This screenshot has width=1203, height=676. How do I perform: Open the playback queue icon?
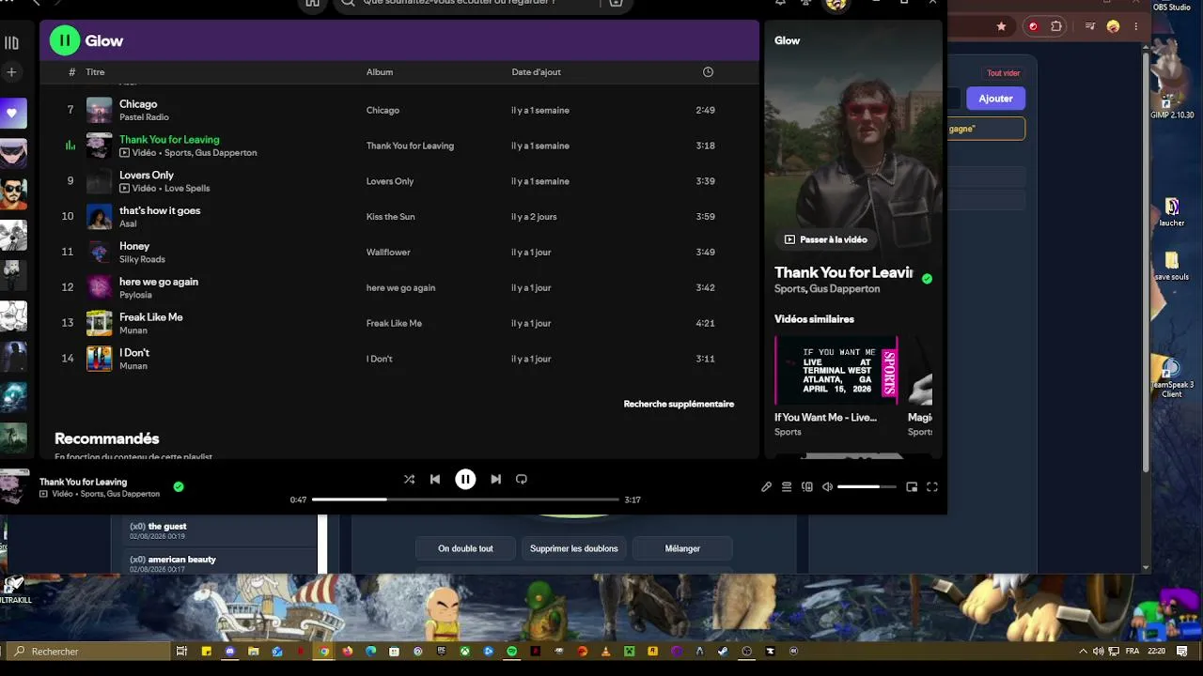tap(787, 486)
